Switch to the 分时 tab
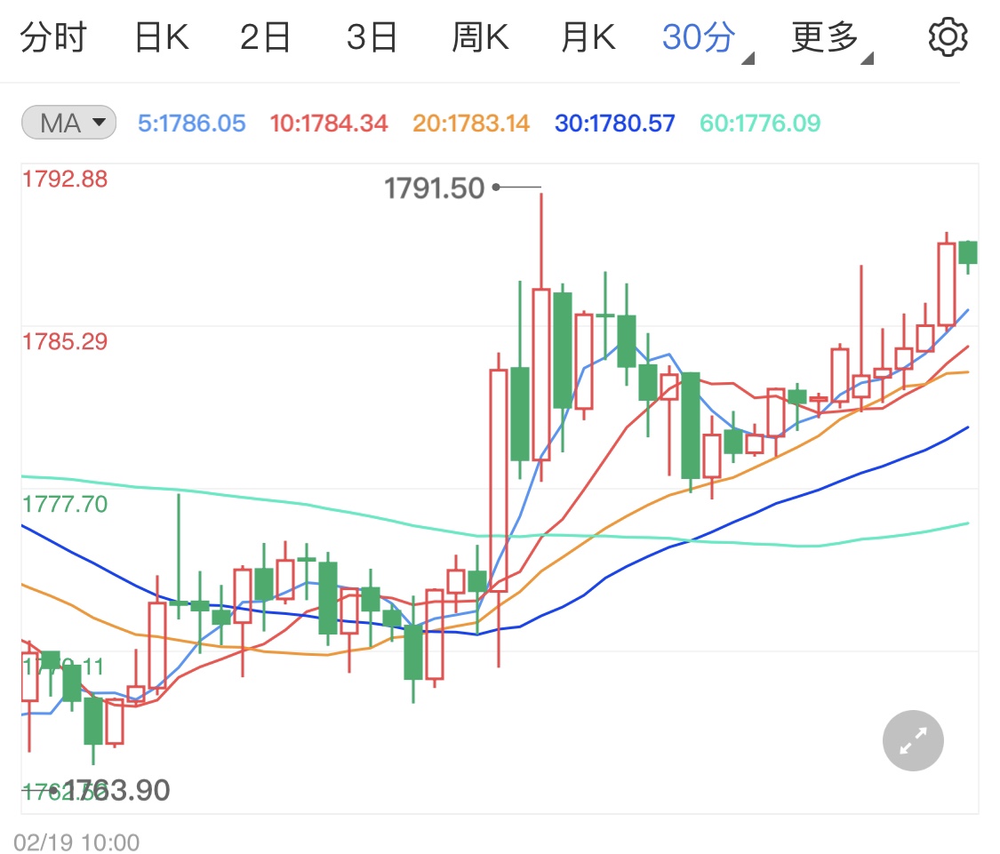 pyautogui.click(x=53, y=38)
